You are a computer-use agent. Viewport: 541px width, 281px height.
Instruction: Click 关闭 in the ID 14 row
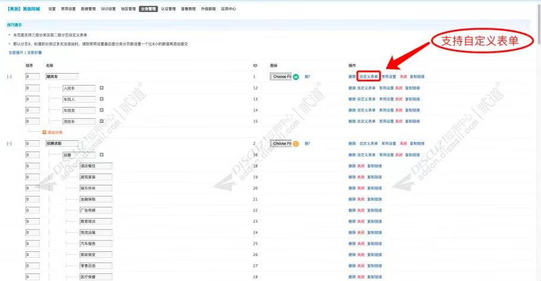(399, 110)
